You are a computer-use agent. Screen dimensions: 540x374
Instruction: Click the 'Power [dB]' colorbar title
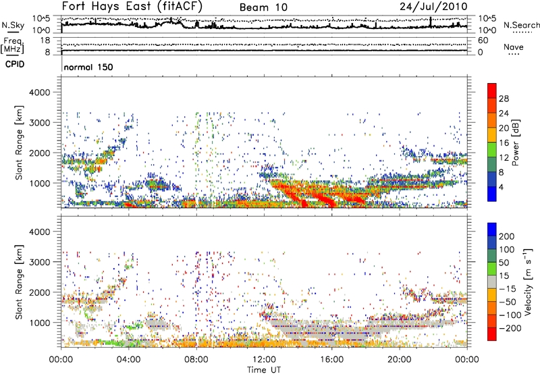(x=516, y=142)
